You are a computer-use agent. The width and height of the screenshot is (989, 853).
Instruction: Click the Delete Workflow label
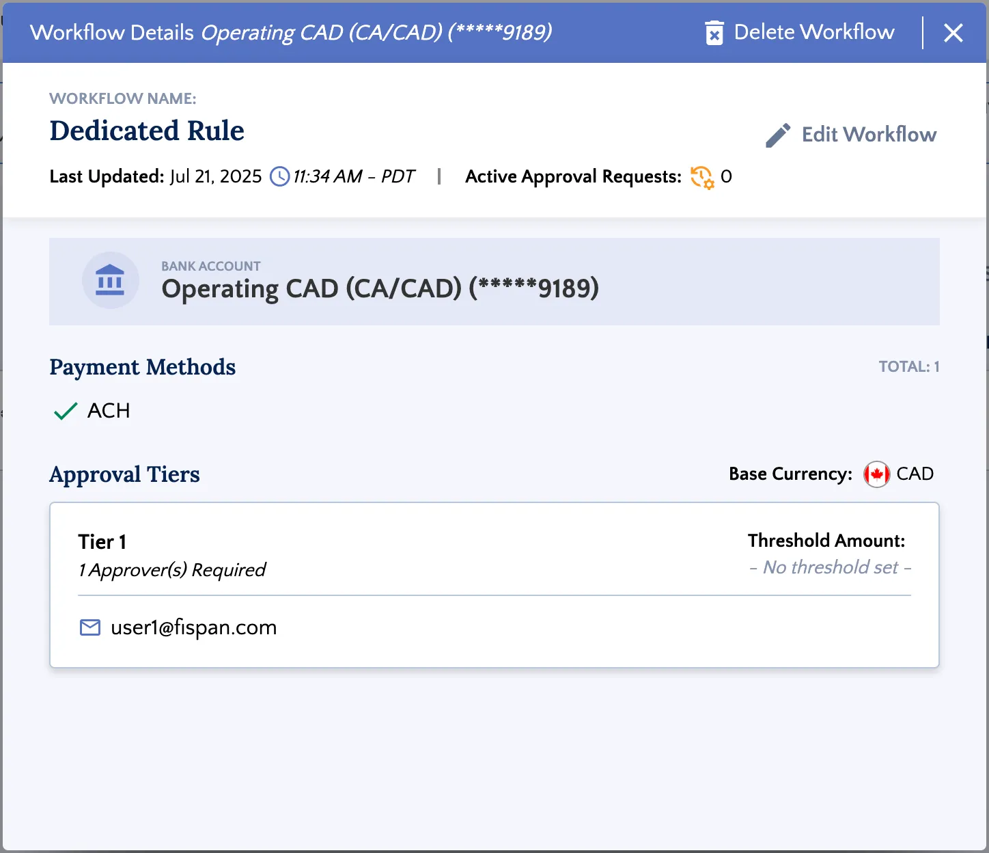[x=814, y=32]
